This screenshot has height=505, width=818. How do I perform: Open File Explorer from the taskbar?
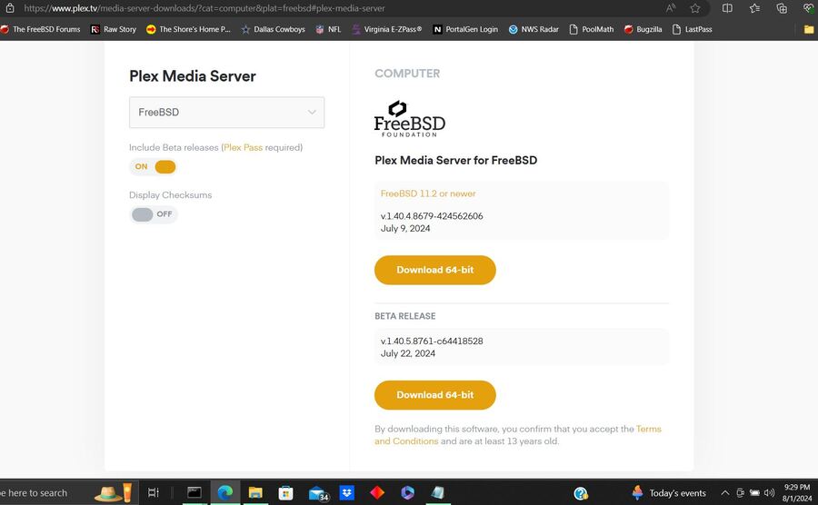(x=255, y=492)
